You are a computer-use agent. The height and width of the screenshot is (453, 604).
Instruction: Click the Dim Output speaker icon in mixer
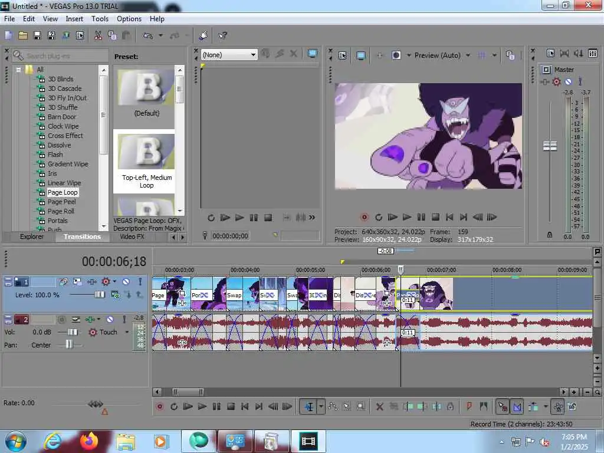(578, 53)
